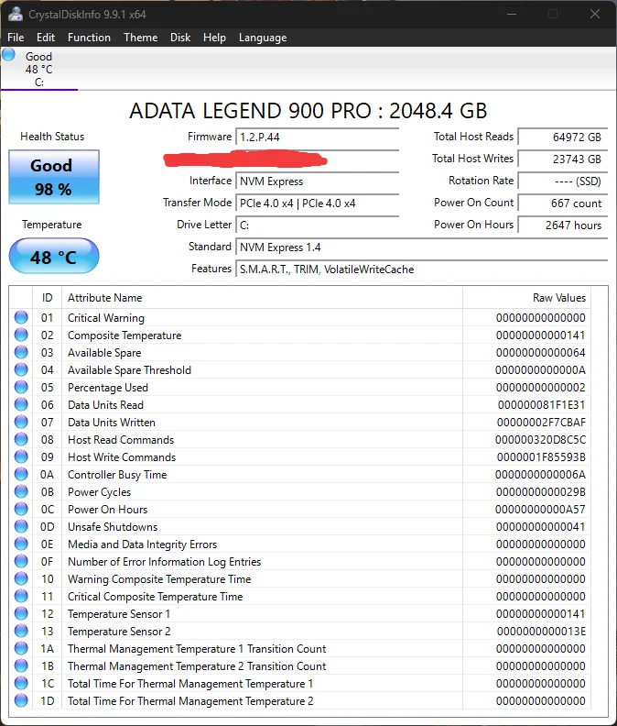Click the status circle beside Percentage Used

(21, 387)
